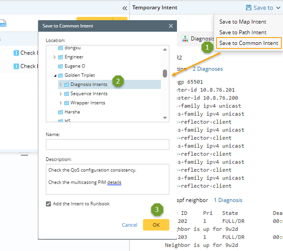Click the Name input field

(107, 144)
